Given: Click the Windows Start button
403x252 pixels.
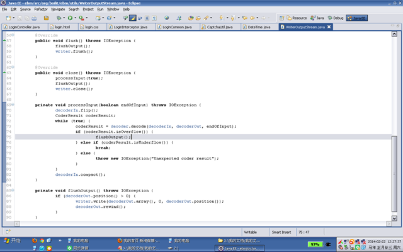Looking at the screenshot, I should point(14,241).
